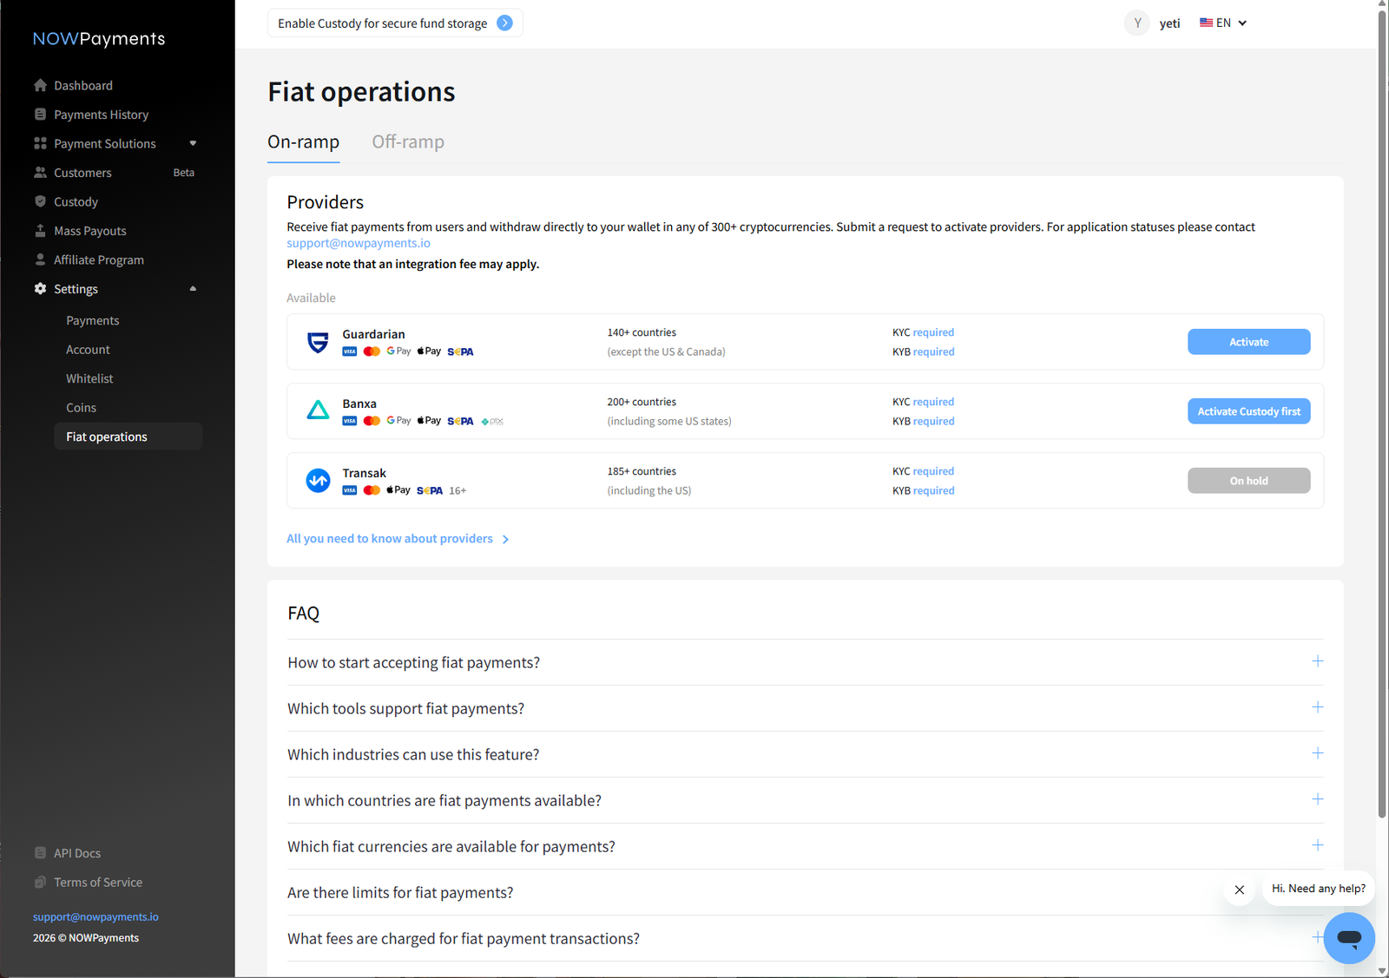The width and height of the screenshot is (1389, 978).
Task: Click the Payments History icon
Action: pos(41,114)
